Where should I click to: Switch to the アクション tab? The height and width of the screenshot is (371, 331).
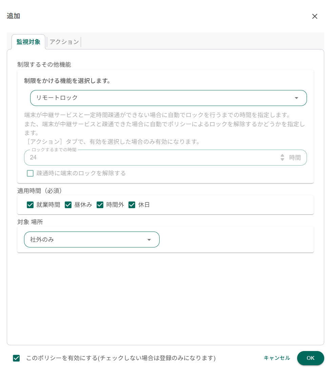tap(64, 42)
